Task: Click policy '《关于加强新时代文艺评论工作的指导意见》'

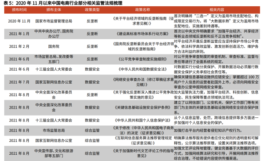Action: tap(143, 154)
